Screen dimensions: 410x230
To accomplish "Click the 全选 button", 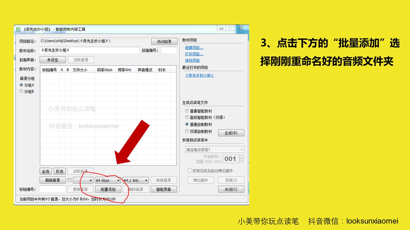I will click(45, 172).
